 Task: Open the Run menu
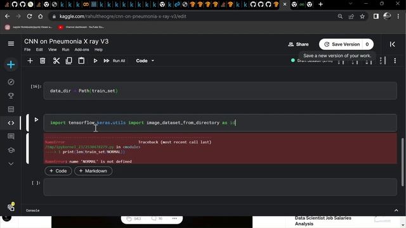65,49
